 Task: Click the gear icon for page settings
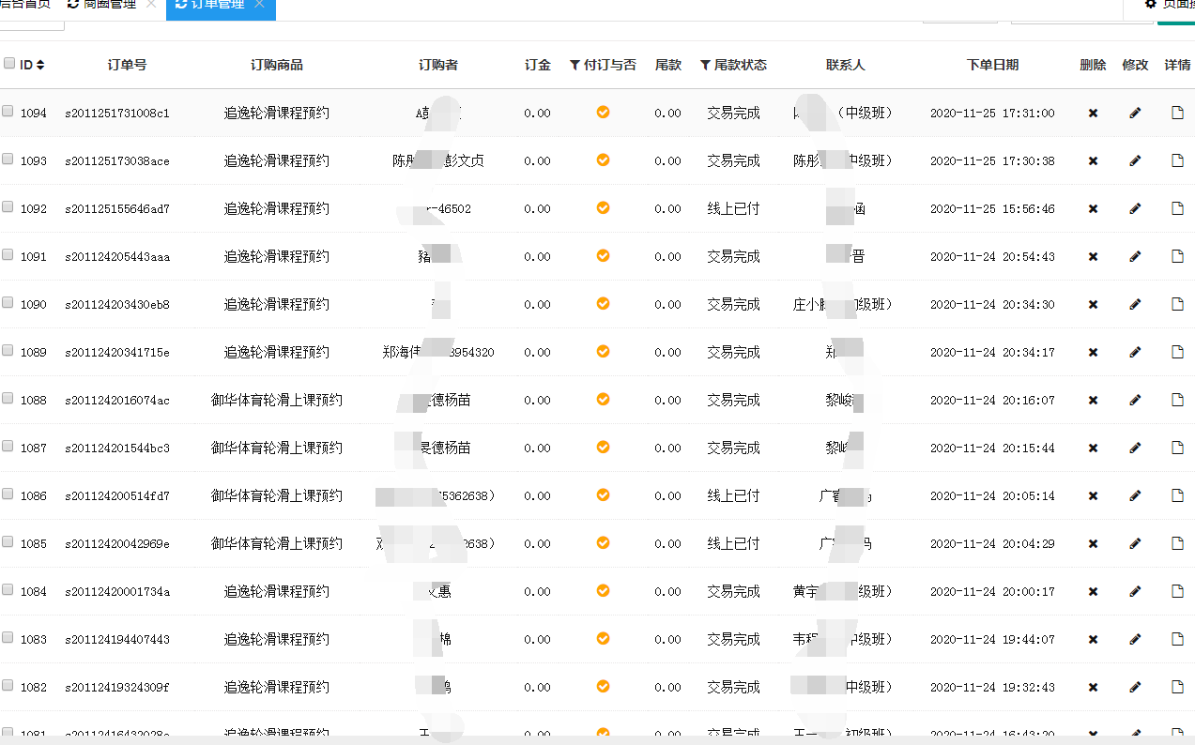pyautogui.click(x=1150, y=5)
